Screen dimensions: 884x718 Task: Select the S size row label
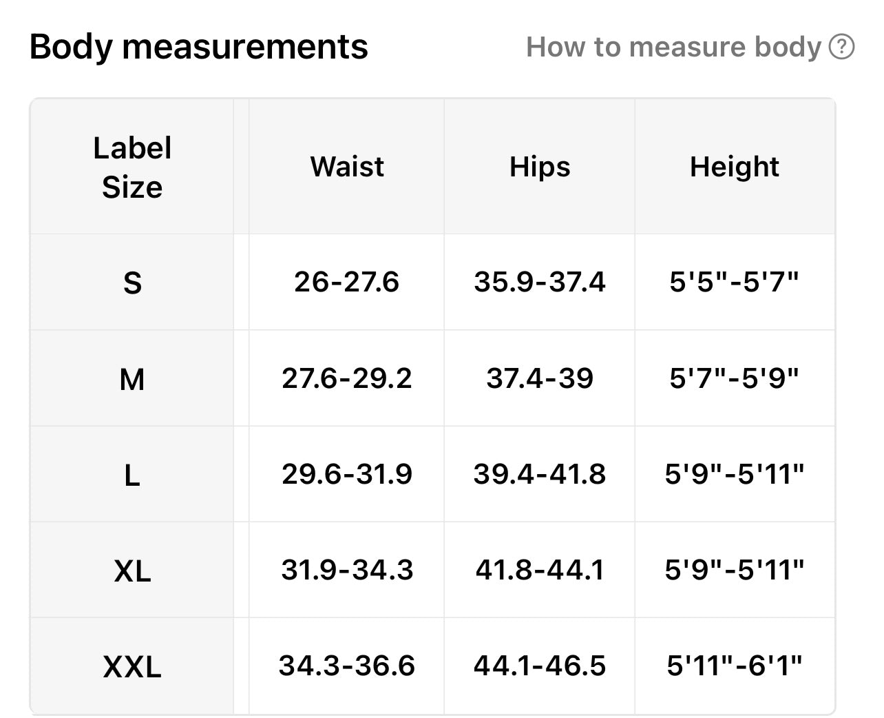click(132, 283)
